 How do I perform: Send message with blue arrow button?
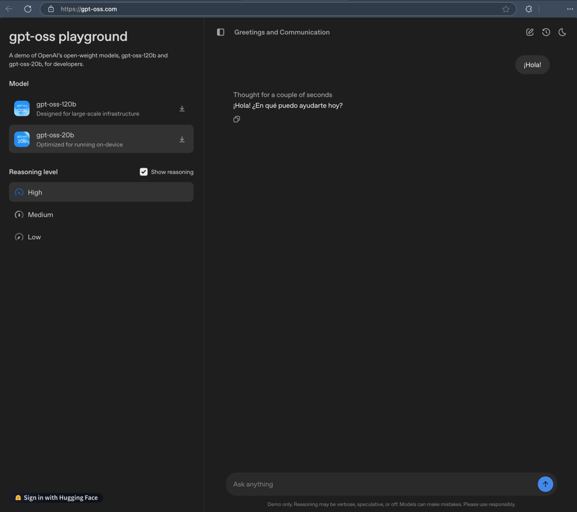click(545, 484)
